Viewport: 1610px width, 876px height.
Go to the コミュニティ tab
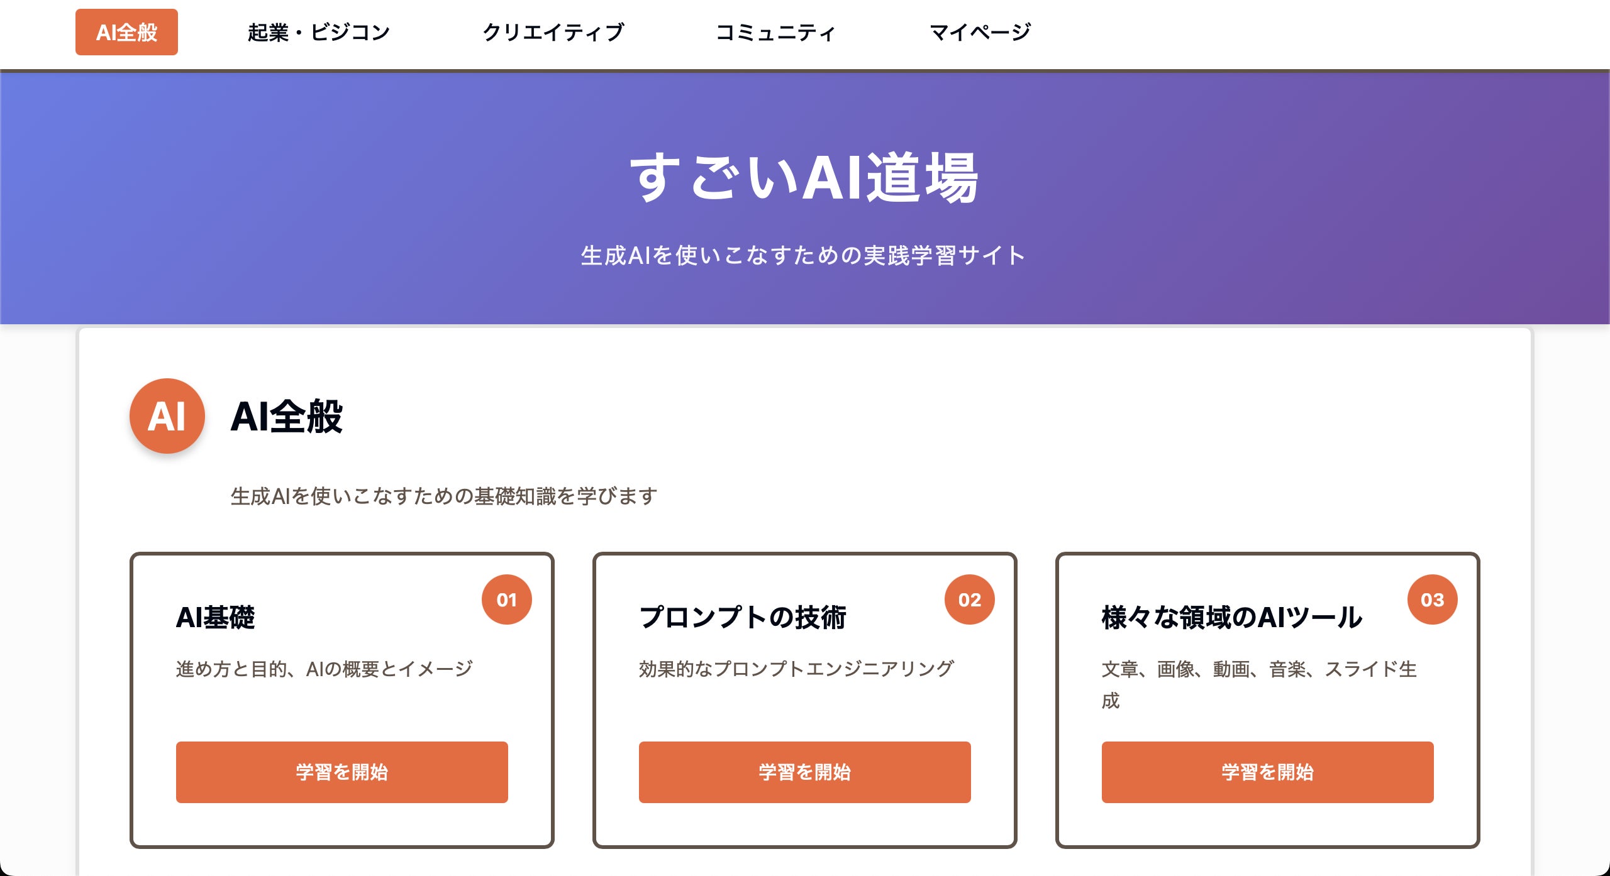click(x=775, y=32)
